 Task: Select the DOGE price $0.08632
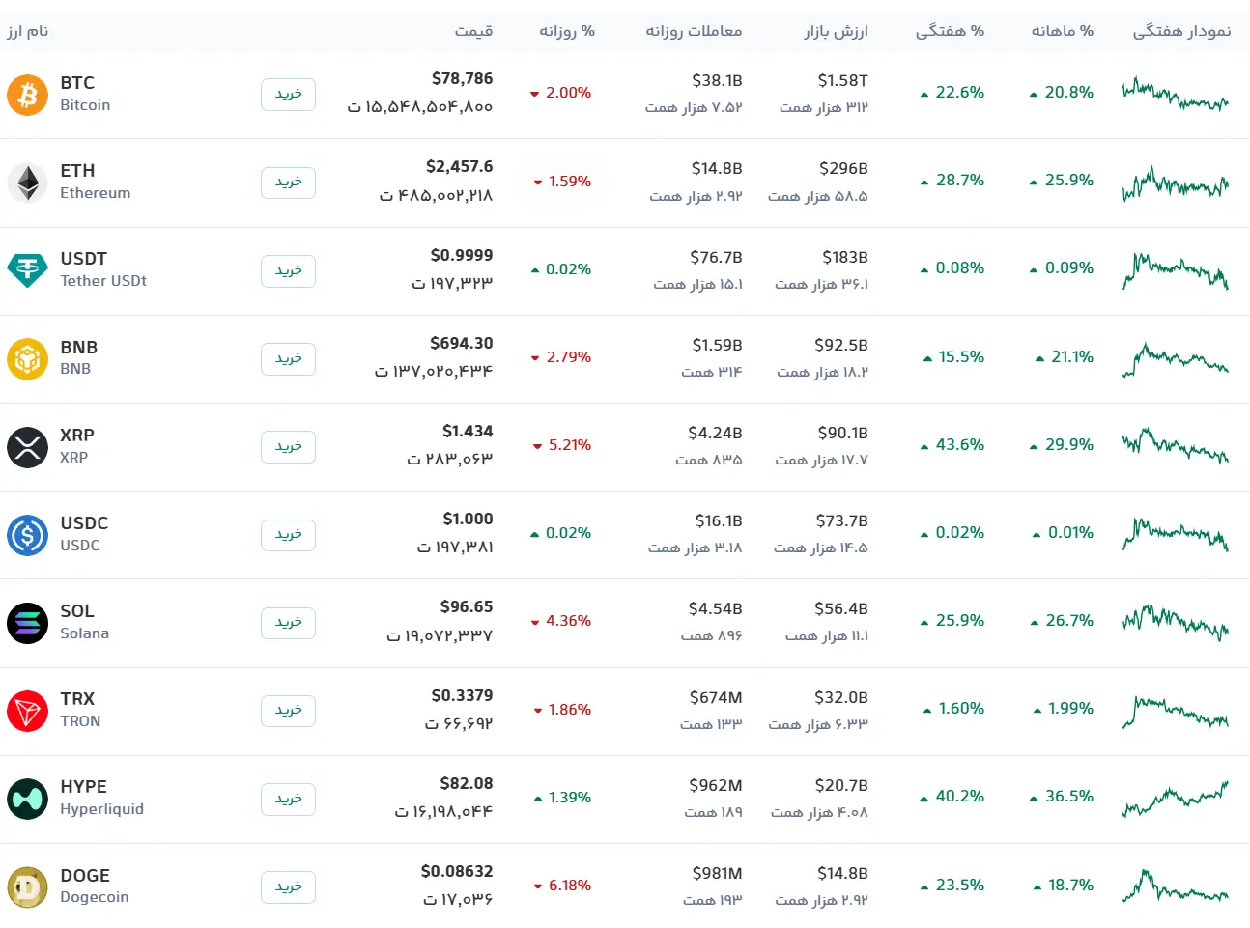pyautogui.click(x=457, y=872)
